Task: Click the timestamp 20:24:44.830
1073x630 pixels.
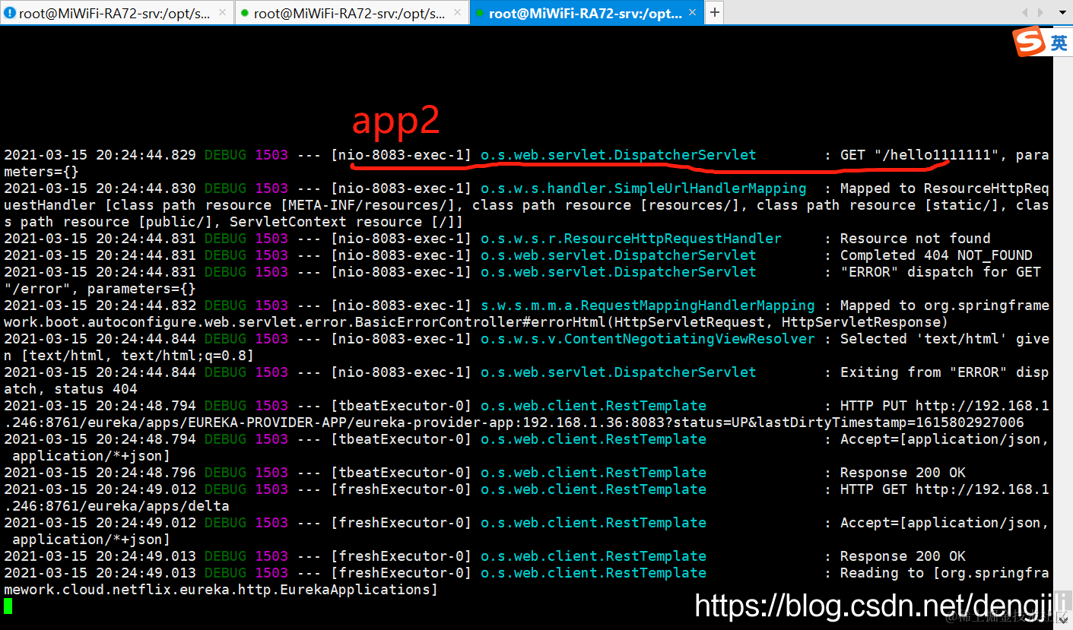Action: pos(145,188)
